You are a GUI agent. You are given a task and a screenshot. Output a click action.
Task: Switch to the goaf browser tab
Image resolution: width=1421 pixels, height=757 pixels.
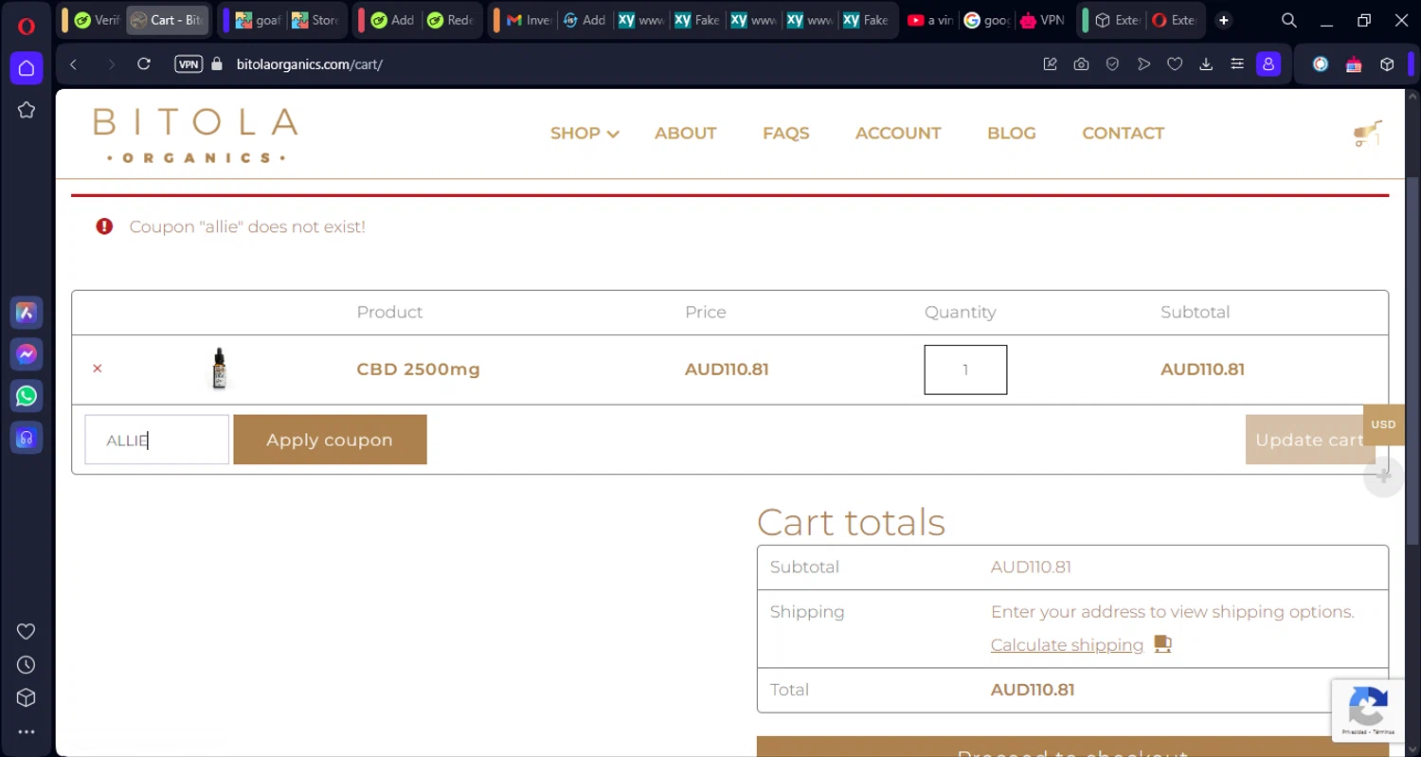tap(258, 20)
